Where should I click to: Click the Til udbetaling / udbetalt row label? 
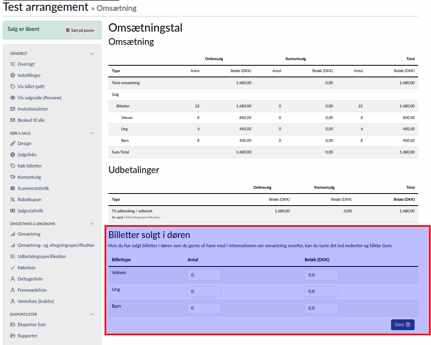132,211
